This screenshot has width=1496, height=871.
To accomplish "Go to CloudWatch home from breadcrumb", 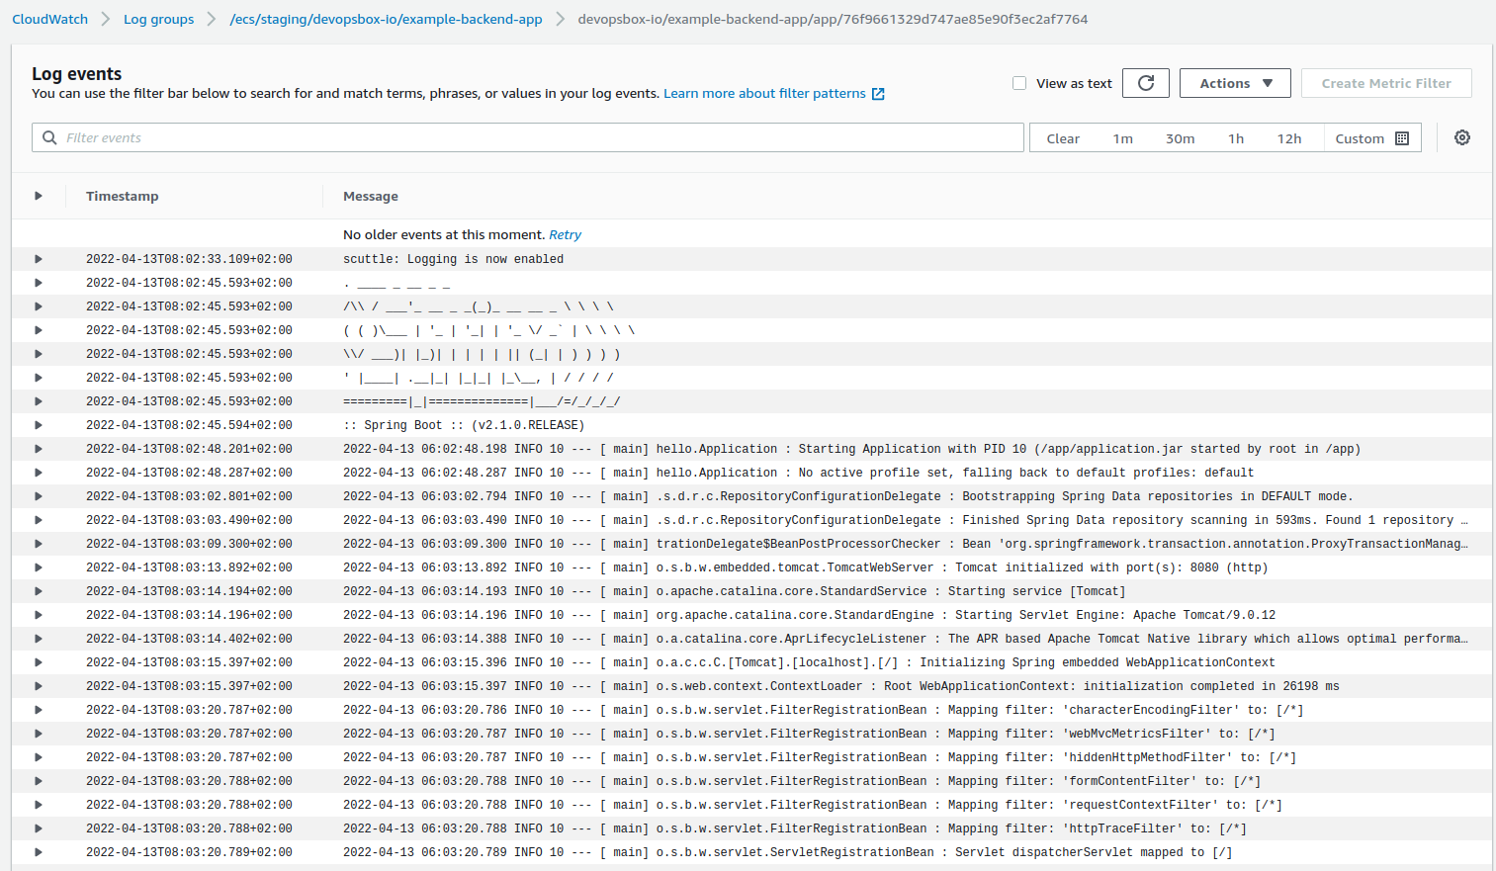I will 49,18.
